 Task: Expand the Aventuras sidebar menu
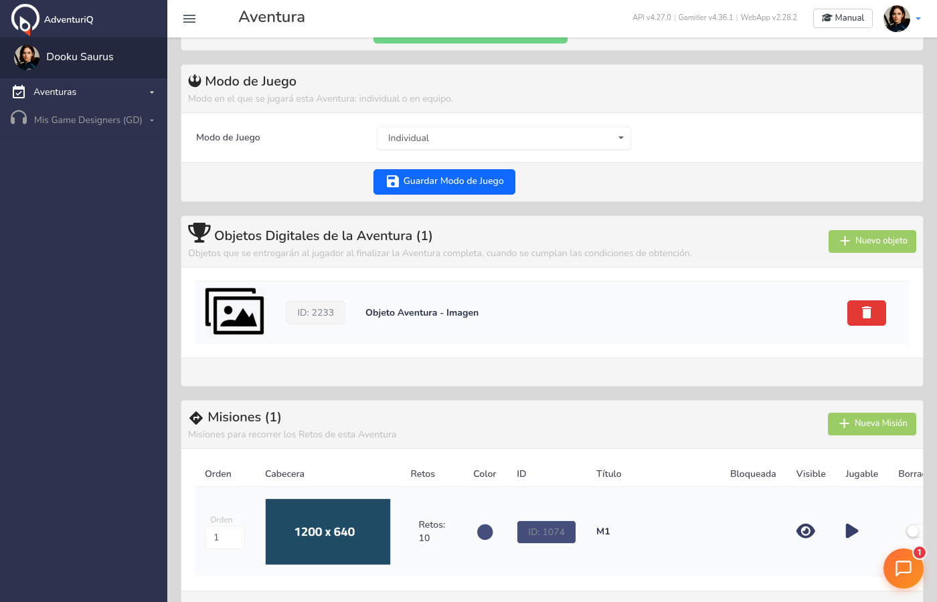click(x=84, y=92)
